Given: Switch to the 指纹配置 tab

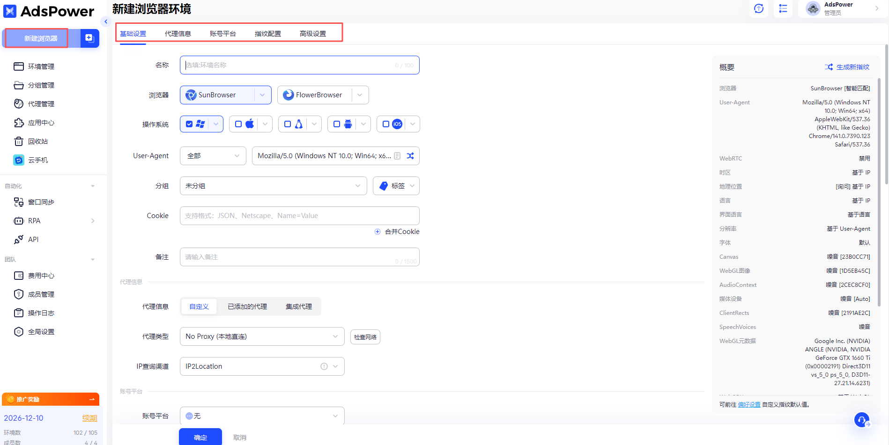Looking at the screenshot, I should pyautogui.click(x=267, y=34).
